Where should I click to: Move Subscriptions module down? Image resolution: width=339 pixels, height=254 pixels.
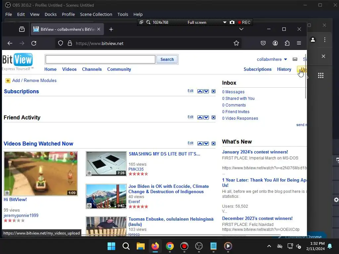click(x=206, y=91)
